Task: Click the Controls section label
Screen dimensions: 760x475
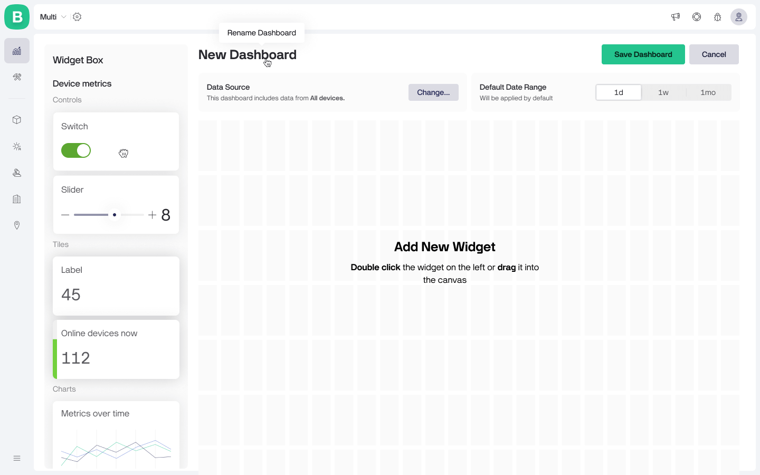Action: tap(67, 100)
